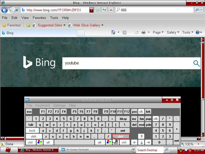This screenshot has width=205, height=154.
Task: Toggle the lock (caps lock) key
Action: tap(32, 131)
